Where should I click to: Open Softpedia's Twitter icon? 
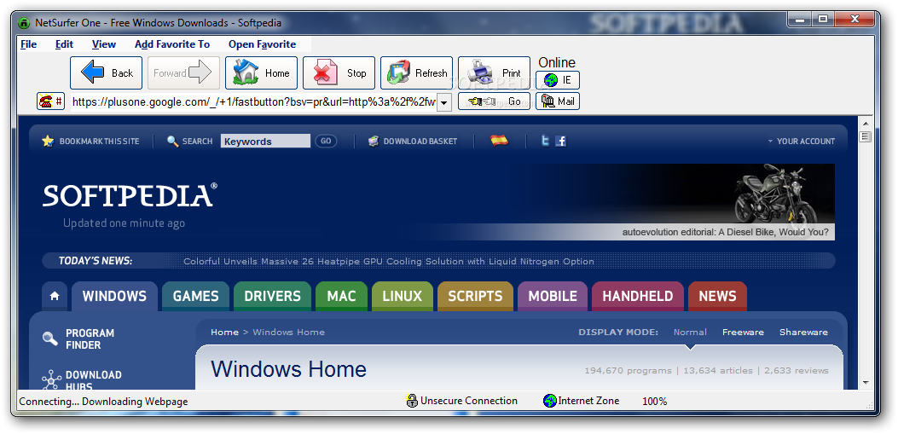coord(545,141)
